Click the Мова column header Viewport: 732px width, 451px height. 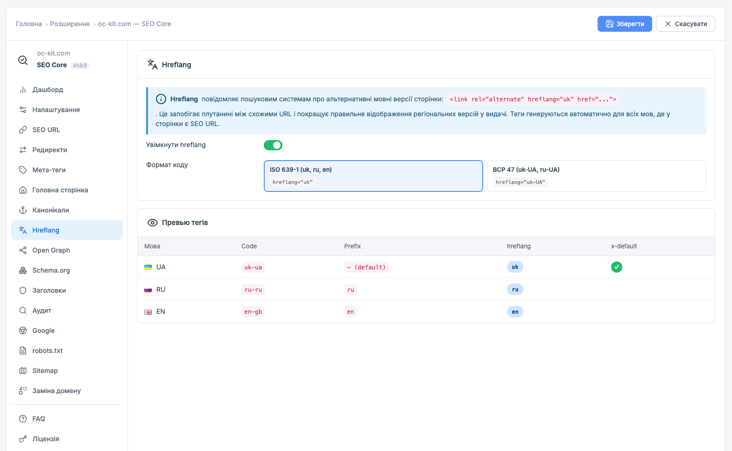[x=152, y=246]
